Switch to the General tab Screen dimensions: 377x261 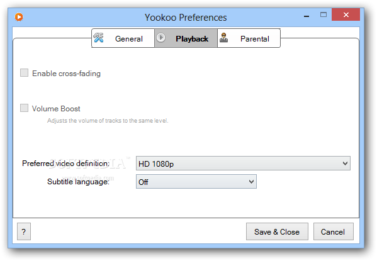click(x=123, y=38)
